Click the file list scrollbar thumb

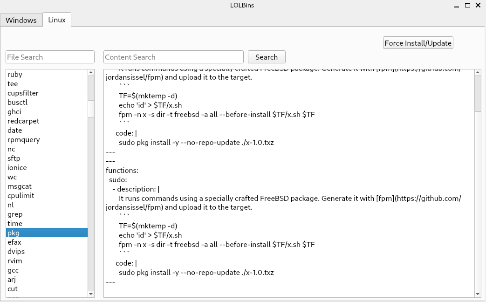[91, 109]
